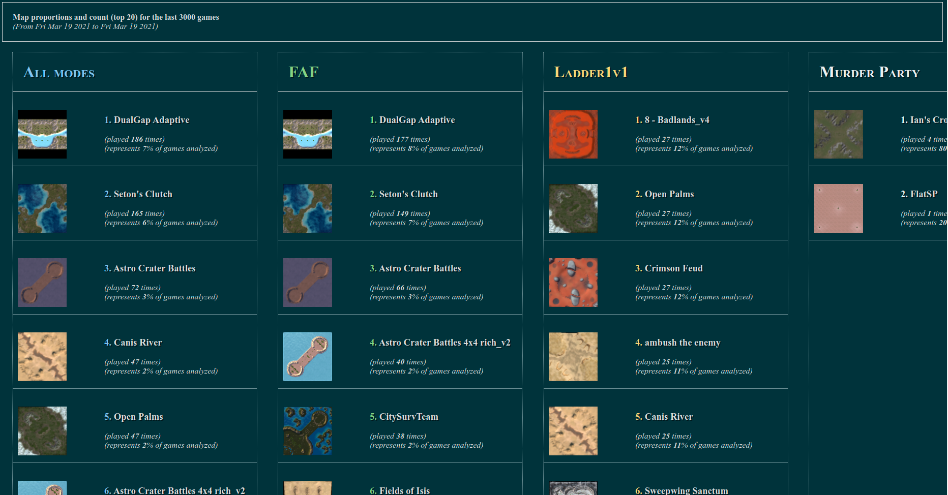Viewport: 948px width, 495px height.
Task: Click '3. Astro Crater Battles' title in FAF
Action: [x=416, y=268]
